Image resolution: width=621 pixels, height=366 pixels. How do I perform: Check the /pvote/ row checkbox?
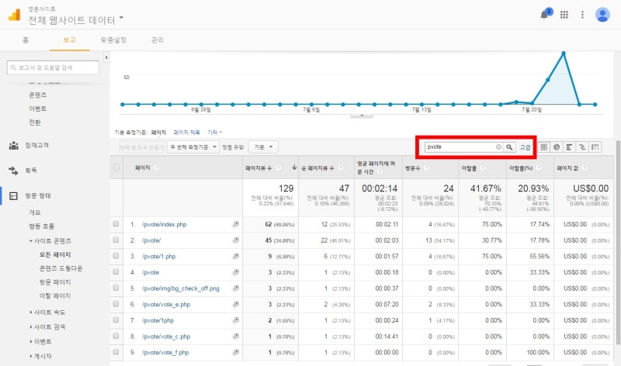(x=116, y=240)
